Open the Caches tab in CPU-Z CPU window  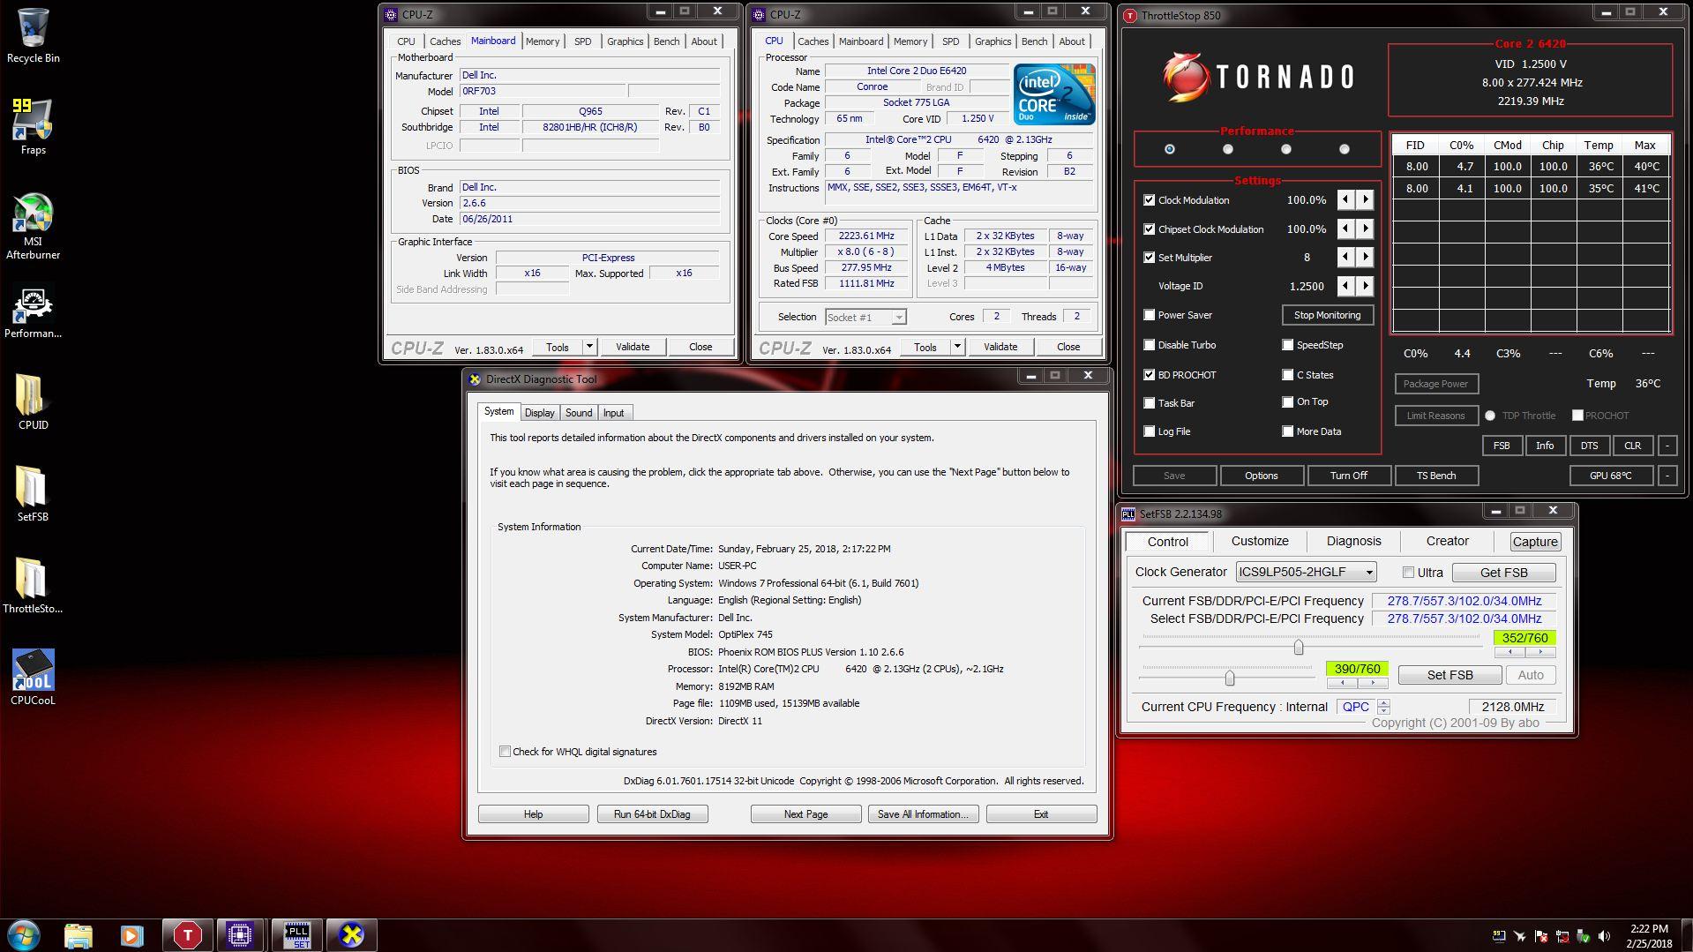813,41
